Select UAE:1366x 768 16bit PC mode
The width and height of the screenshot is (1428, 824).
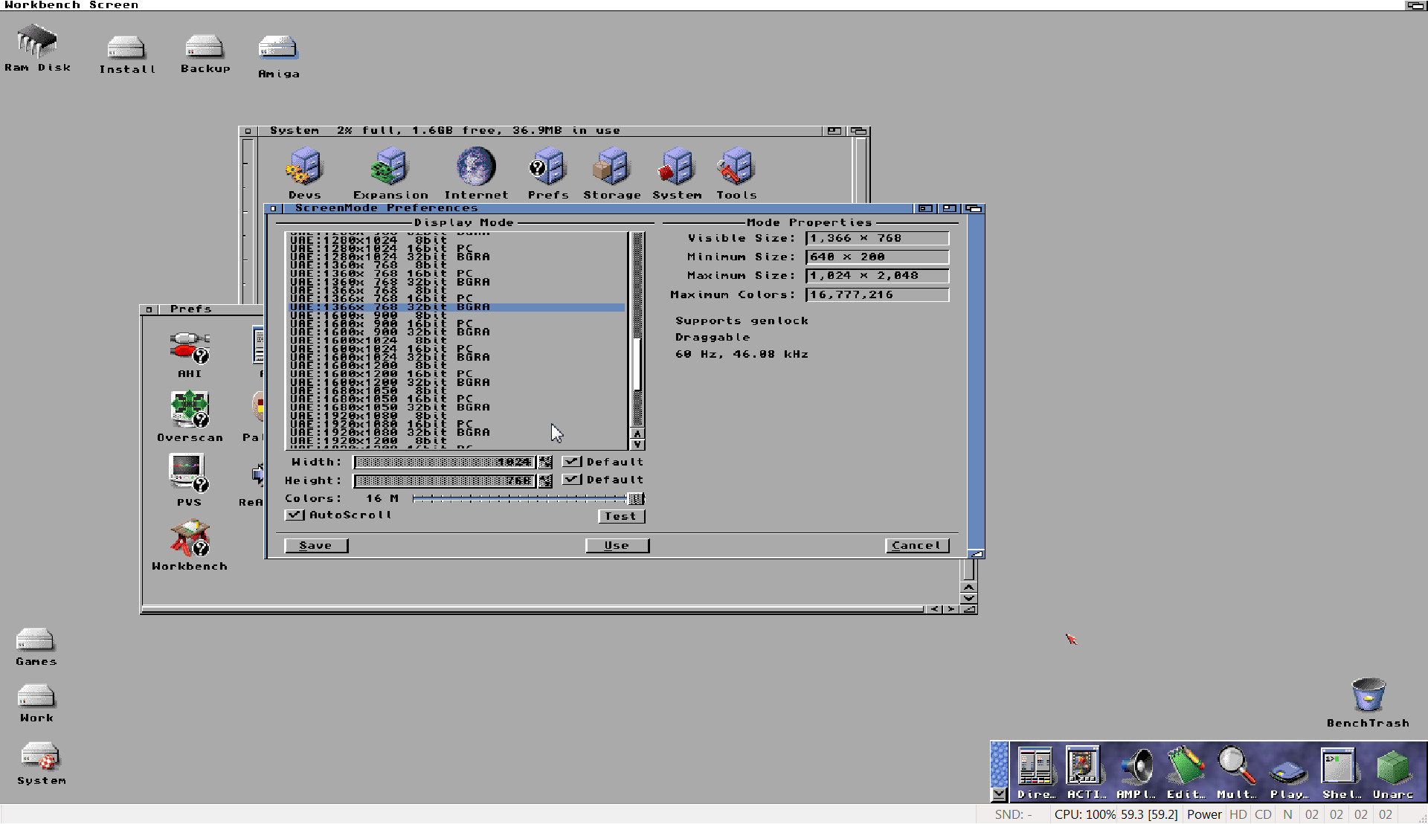click(457, 298)
